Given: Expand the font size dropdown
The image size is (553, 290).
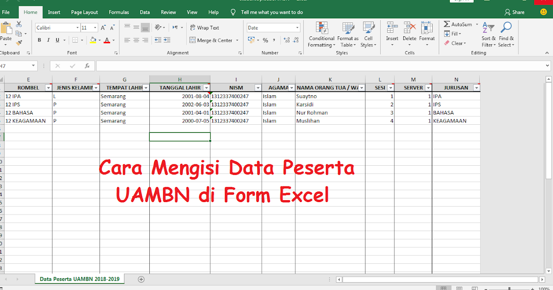Looking at the screenshot, I should [94, 27].
